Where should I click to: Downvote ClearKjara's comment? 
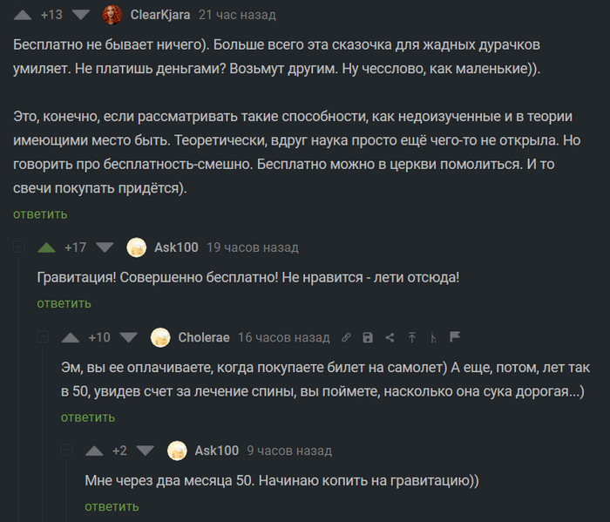coord(81,15)
